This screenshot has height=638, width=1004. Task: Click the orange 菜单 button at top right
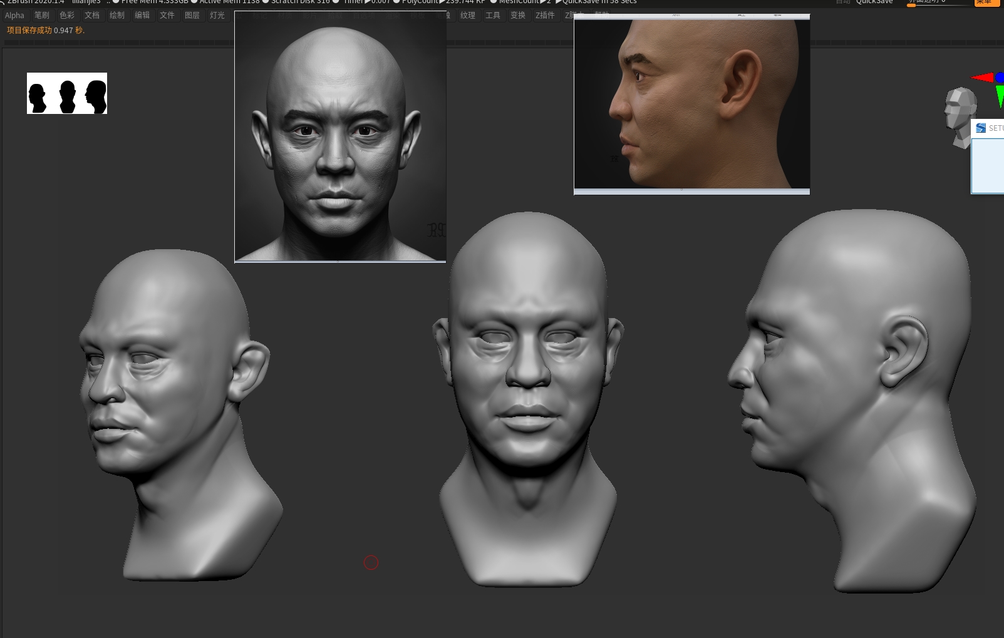986,3
